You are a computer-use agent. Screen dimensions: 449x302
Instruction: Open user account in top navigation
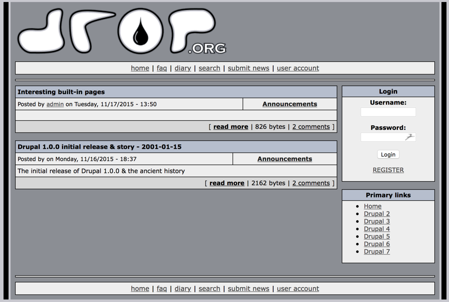pyautogui.click(x=298, y=68)
